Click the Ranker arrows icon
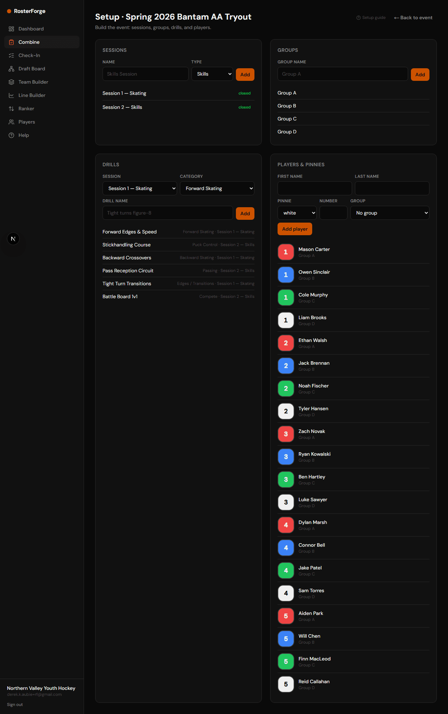 (x=11, y=108)
